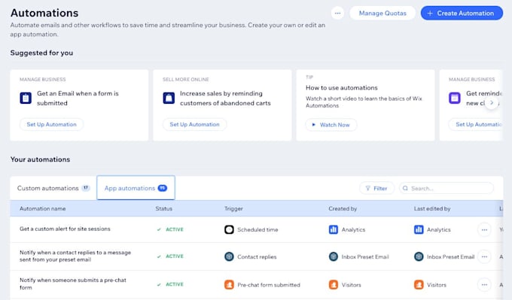This screenshot has height=300, width=512.
Task: Open the Filter options
Action: 376,188
